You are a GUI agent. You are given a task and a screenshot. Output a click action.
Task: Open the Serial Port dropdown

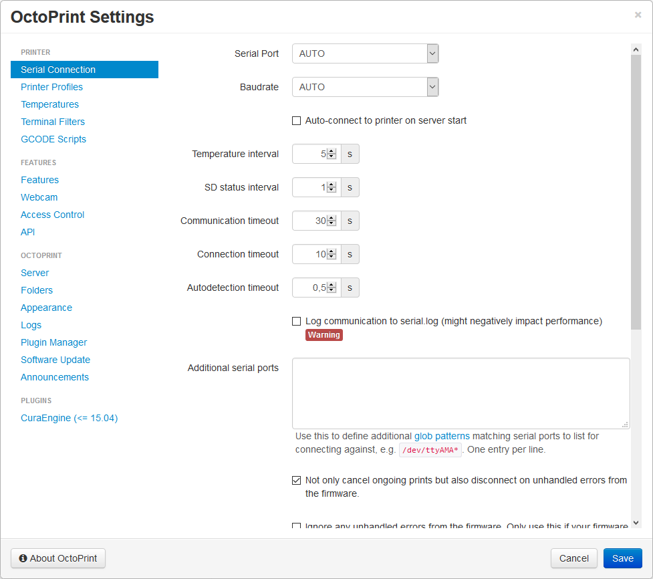365,53
